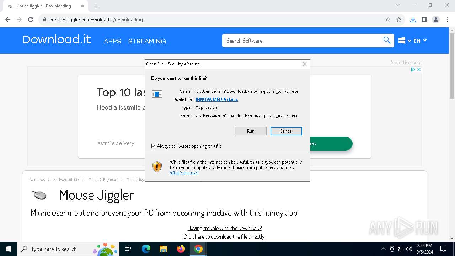Click the browser address bar

click(210, 20)
